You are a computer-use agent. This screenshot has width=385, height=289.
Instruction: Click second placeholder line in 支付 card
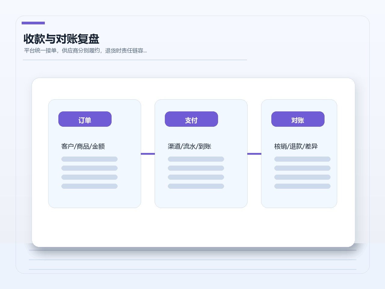point(196,168)
